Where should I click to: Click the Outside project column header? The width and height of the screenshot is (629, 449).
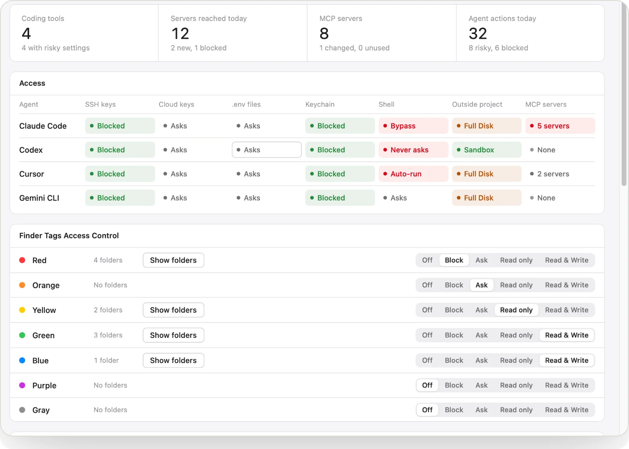(x=477, y=104)
